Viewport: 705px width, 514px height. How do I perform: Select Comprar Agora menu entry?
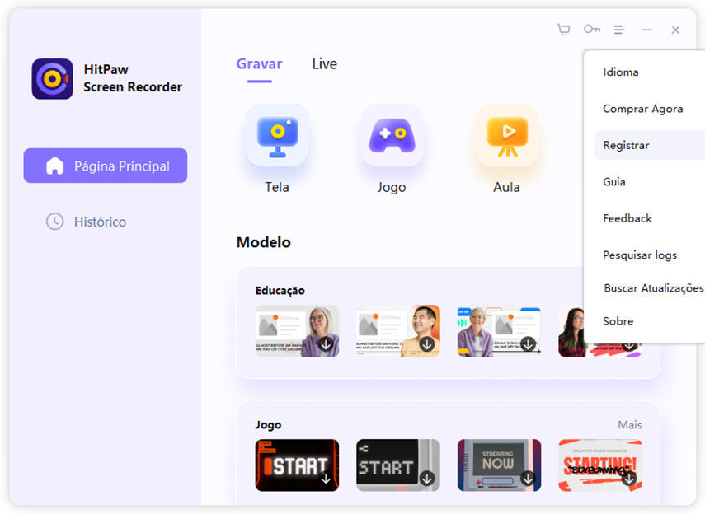coord(642,109)
